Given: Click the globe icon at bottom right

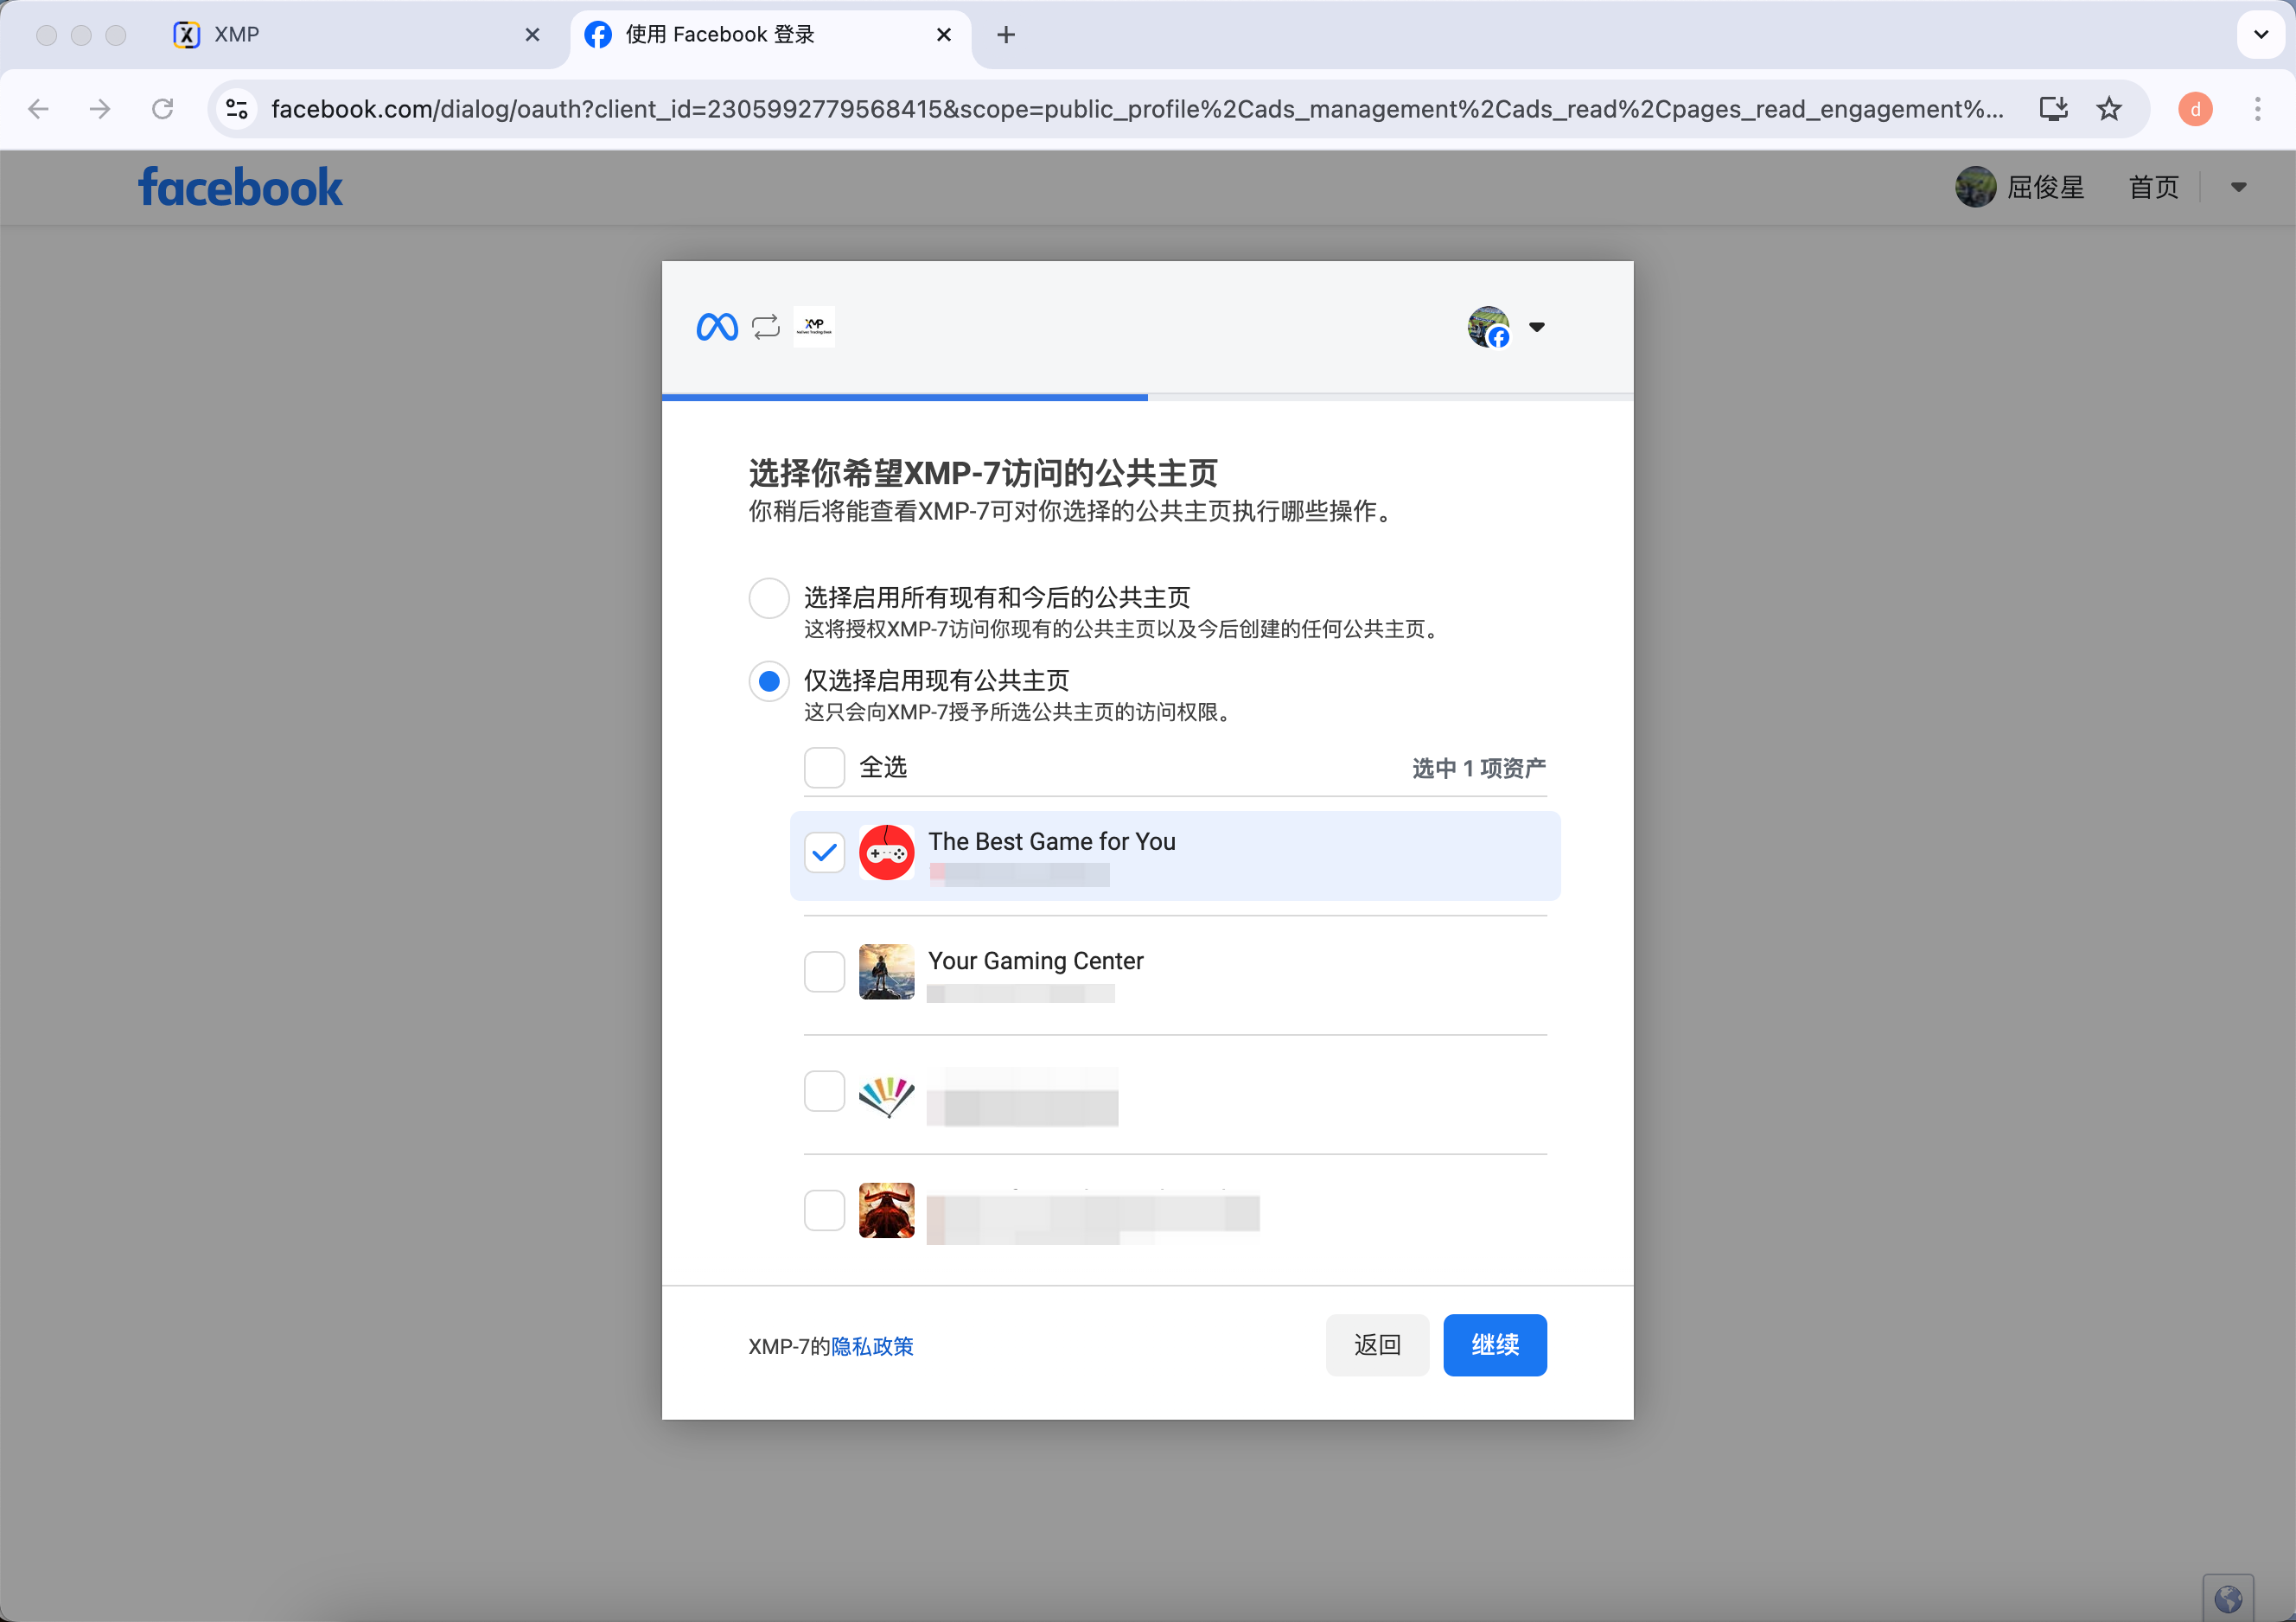Looking at the screenshot, I should (2227, 1599).
